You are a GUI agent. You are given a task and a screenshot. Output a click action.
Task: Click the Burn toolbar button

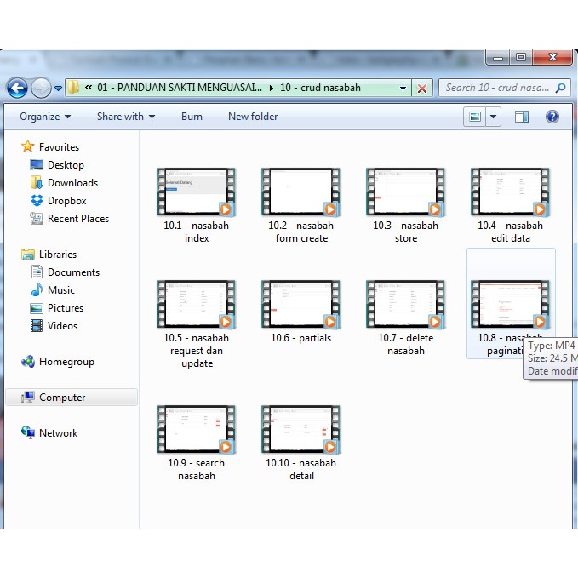[x=192, y=117]
